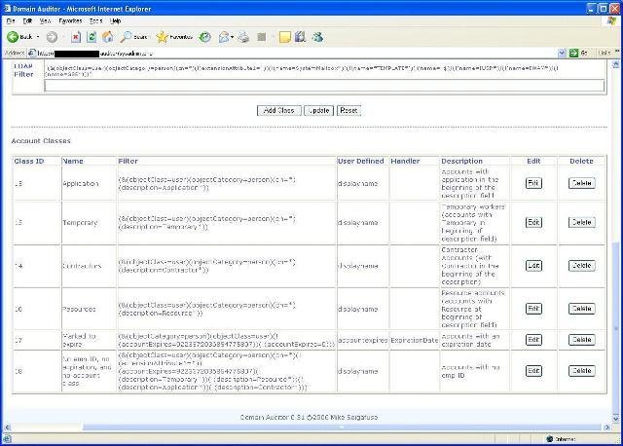Go to the Home page icon
623x446 pixels.
[107, 36]
